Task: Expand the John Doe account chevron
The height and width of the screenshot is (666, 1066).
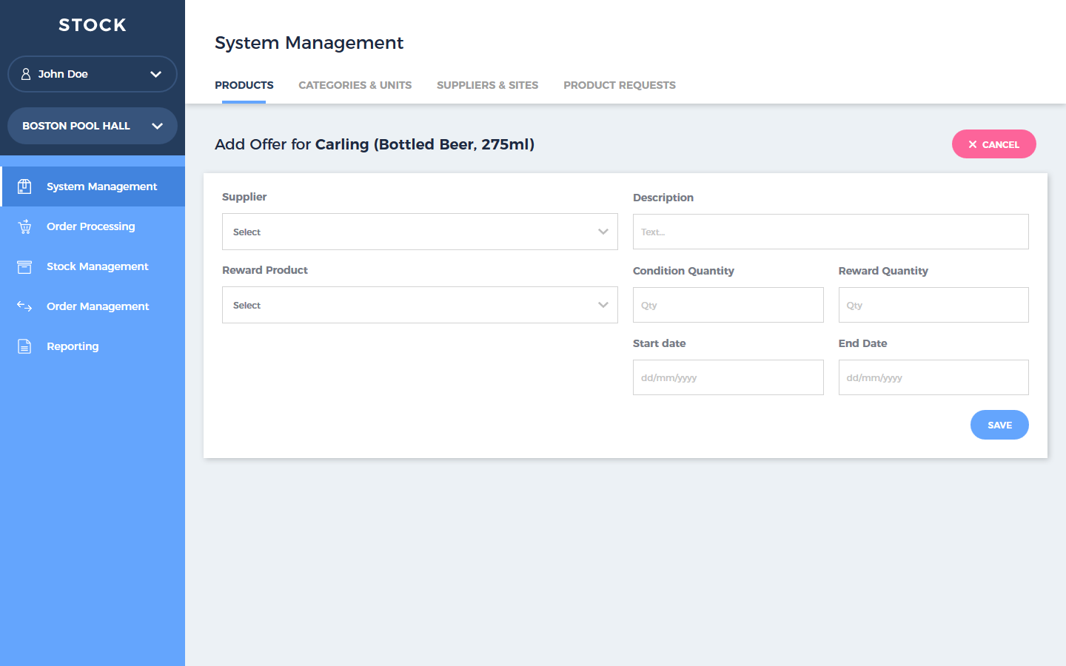Action: (x=155, y=74)
